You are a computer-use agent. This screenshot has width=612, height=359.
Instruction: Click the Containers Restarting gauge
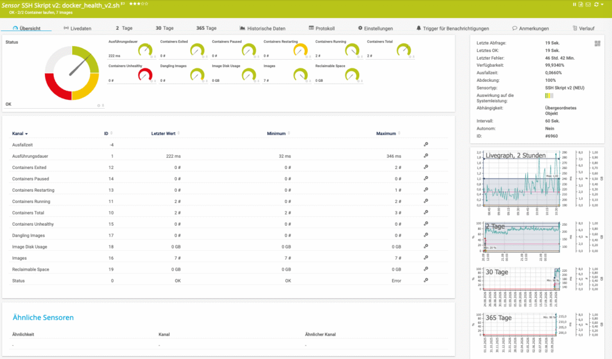[300, 50]
